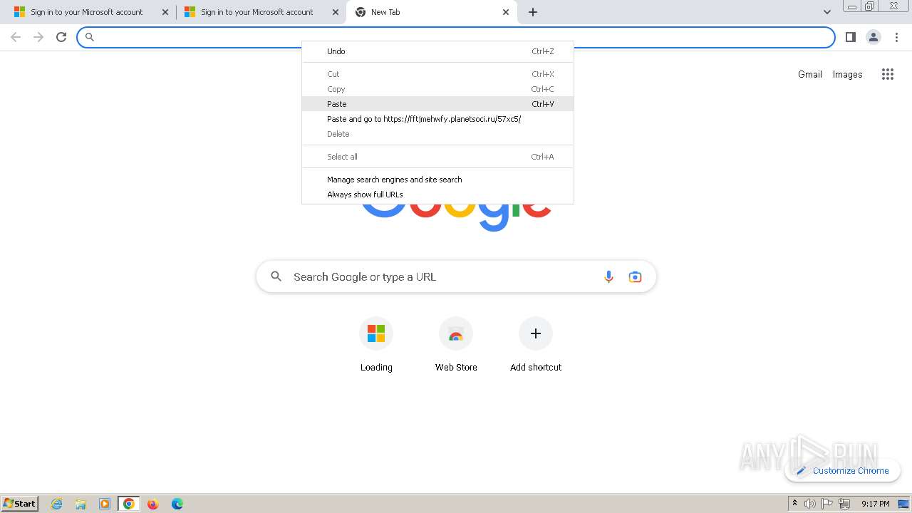912x513 pixels.
Task: Open the network tray icon
Action: coord(844,504)
